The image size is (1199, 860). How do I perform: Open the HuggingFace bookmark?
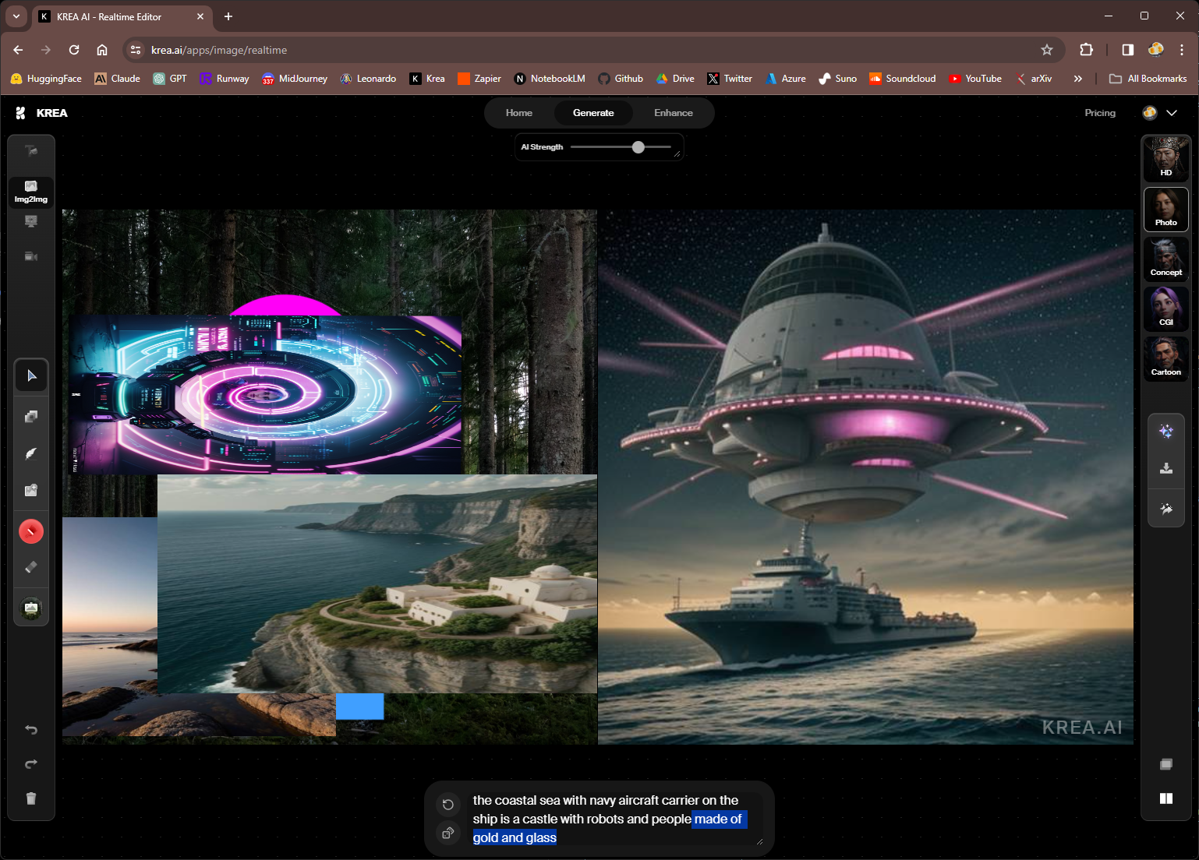(x=46, y=79)
